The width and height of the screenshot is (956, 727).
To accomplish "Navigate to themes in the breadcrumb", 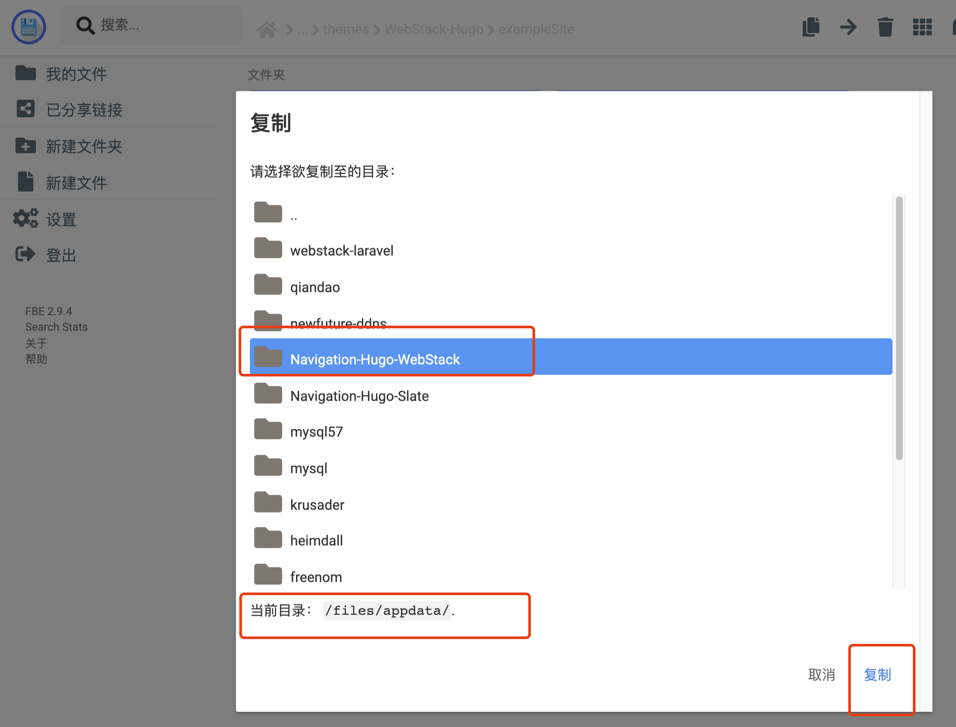I will [x=346, y=29].
